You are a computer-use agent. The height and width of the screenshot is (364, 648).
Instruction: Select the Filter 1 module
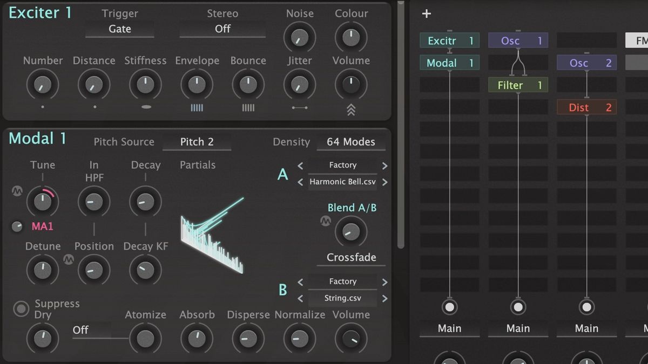pyautogui.click(x=518, y=85)
